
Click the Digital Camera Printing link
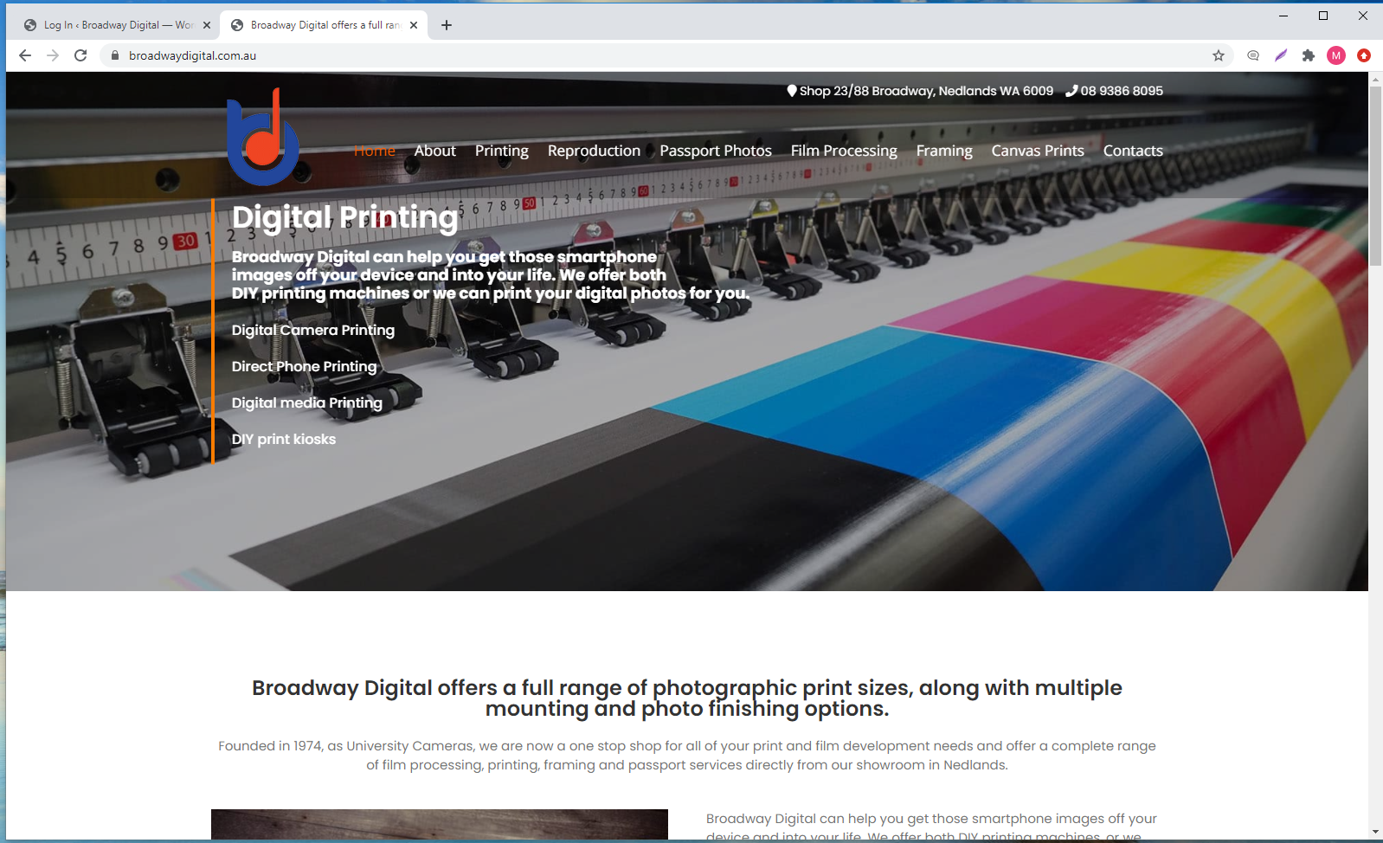[x=313, y=331]
